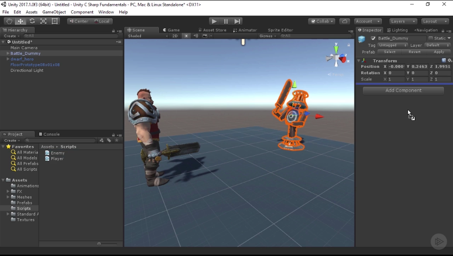Collapse the Transform component

click(x=359, y=61)
